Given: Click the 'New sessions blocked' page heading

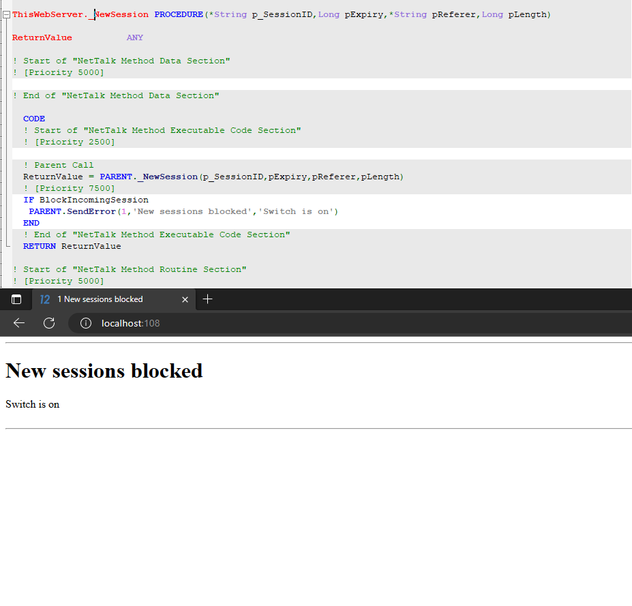Looking at the screenshot, I should point(104,371).
